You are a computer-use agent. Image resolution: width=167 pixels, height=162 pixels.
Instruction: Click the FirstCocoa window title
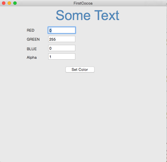click(x=83, y=3)
